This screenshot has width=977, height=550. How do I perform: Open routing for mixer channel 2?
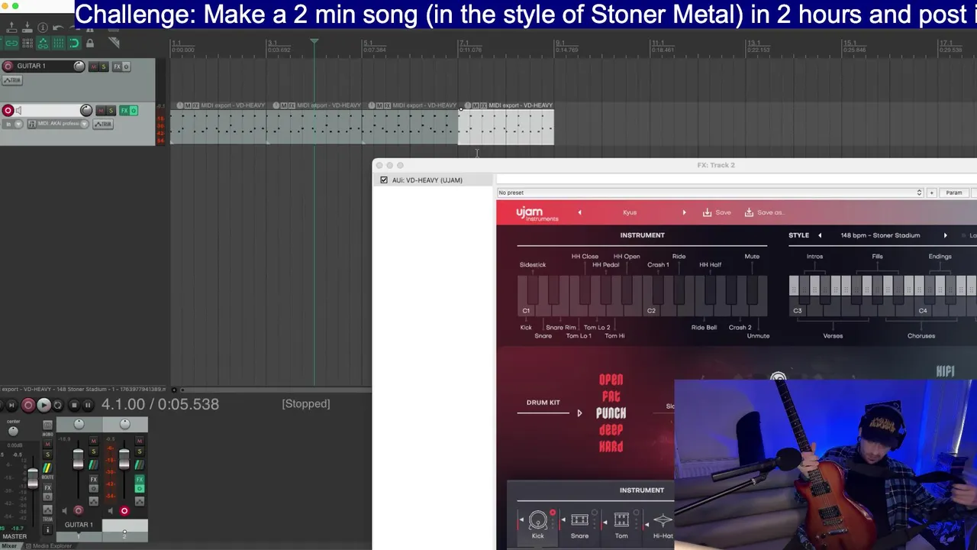point(140,465)
